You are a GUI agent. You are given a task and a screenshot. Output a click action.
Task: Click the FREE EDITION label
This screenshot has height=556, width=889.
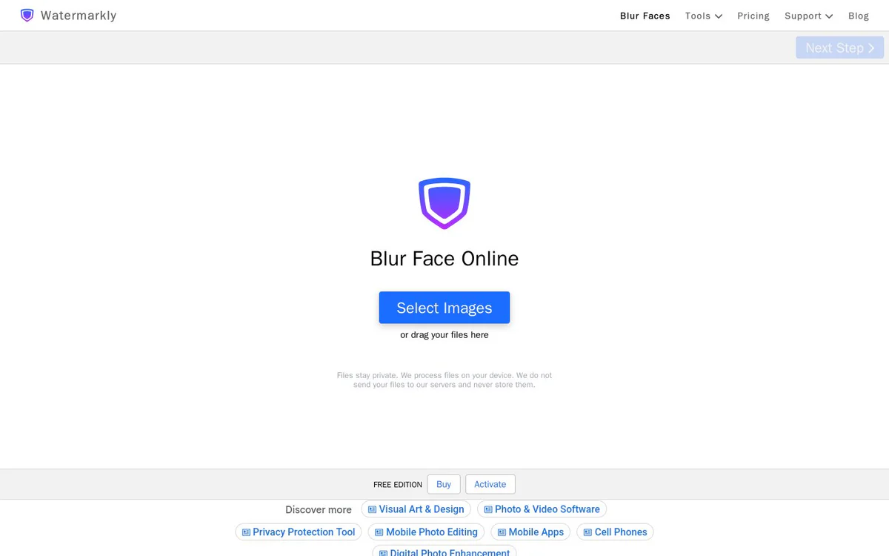398,485
